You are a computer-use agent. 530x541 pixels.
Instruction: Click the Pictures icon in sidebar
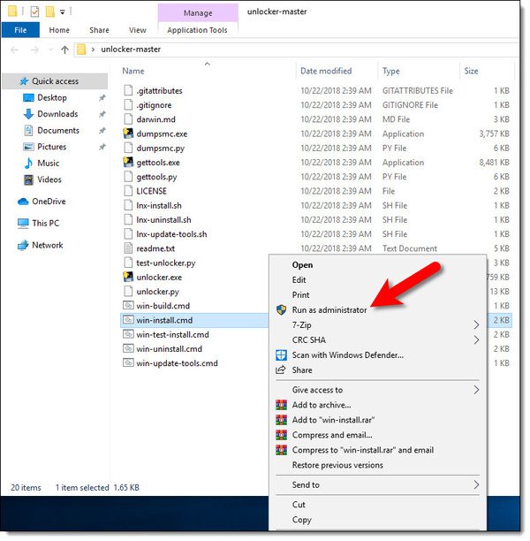(x=28, y=147)
